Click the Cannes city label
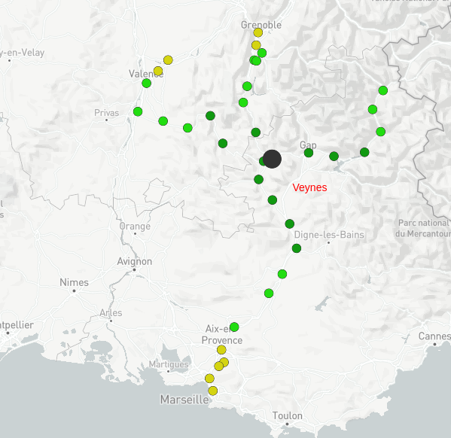Screen dimensions: 451x438 tap(434, 336)
